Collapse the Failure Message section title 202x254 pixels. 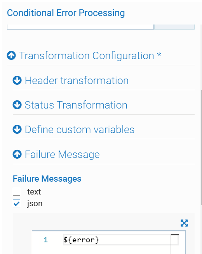tap(62, 154)
